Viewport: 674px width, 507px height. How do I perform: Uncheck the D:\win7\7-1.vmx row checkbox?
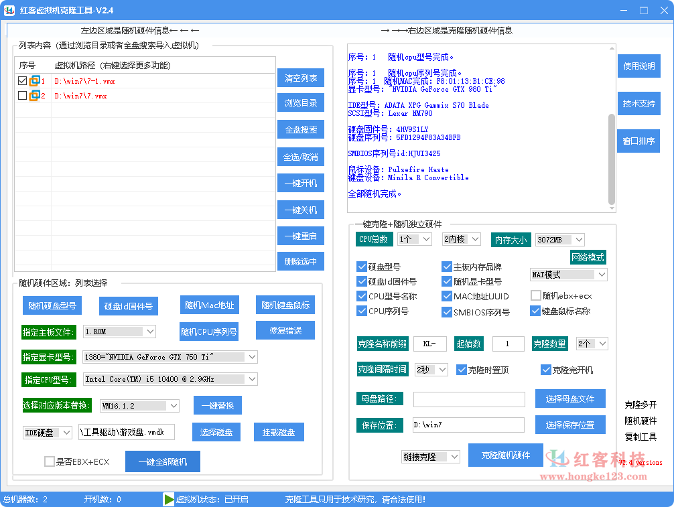click(22, 81)
